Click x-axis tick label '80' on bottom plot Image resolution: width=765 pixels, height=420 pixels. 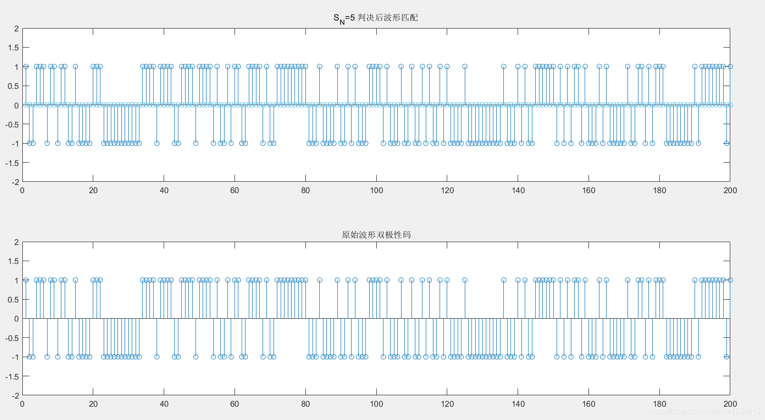(305, 404)
